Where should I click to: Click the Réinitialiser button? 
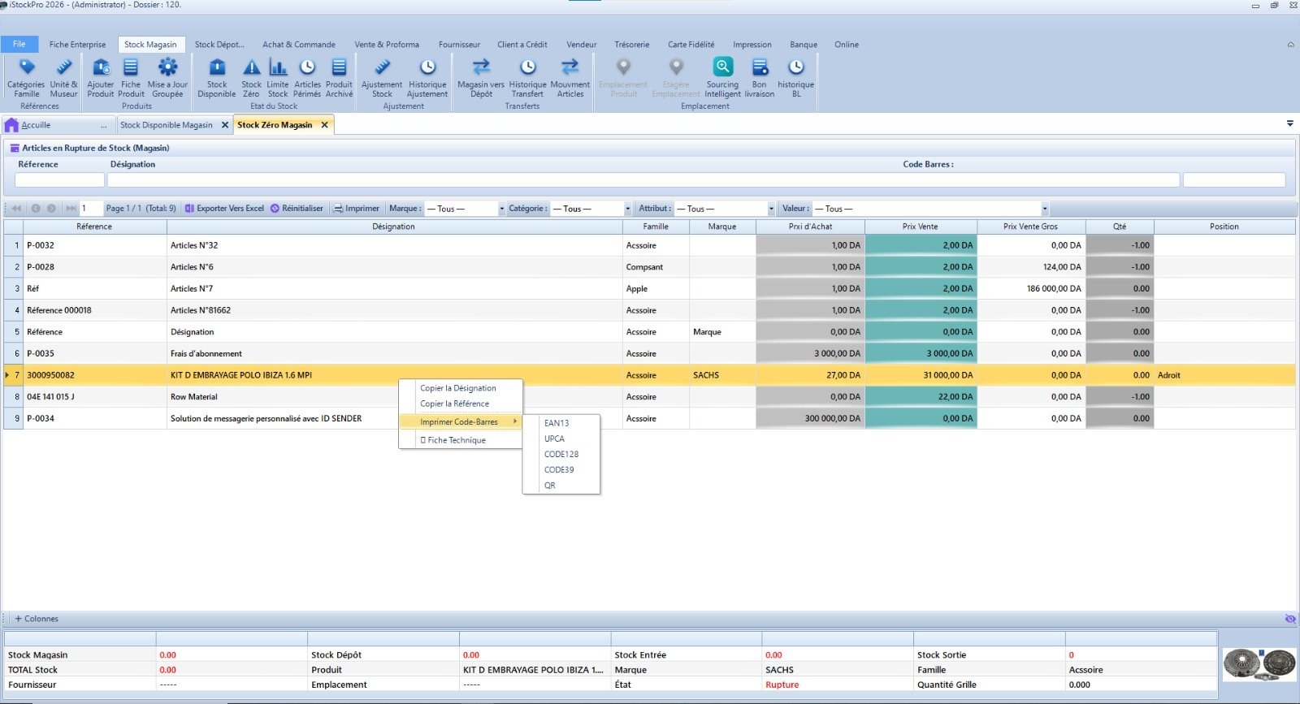pyautogui.click(x=297, y=209)
